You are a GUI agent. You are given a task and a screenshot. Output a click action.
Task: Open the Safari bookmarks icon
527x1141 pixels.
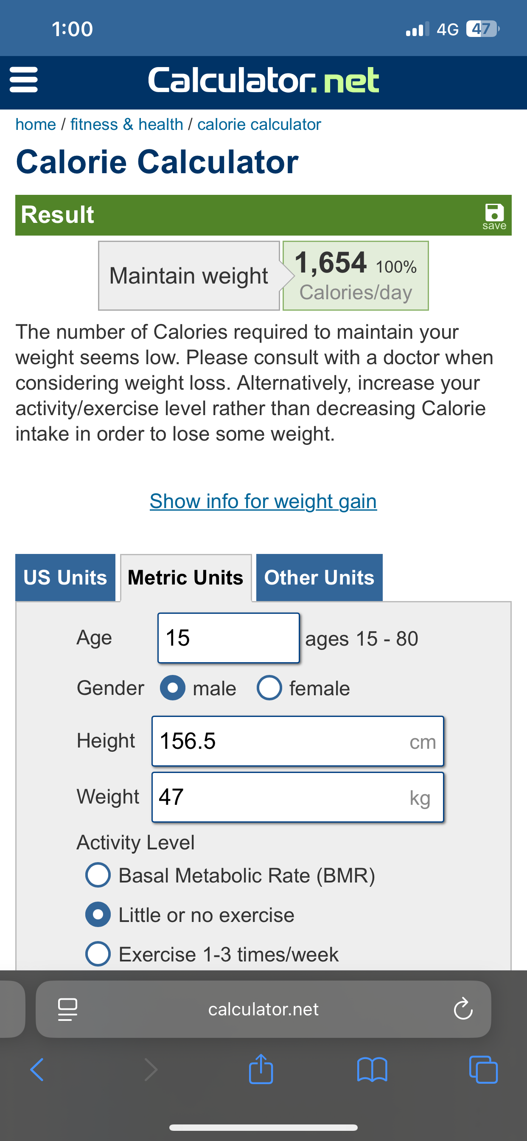point(372,1070)
